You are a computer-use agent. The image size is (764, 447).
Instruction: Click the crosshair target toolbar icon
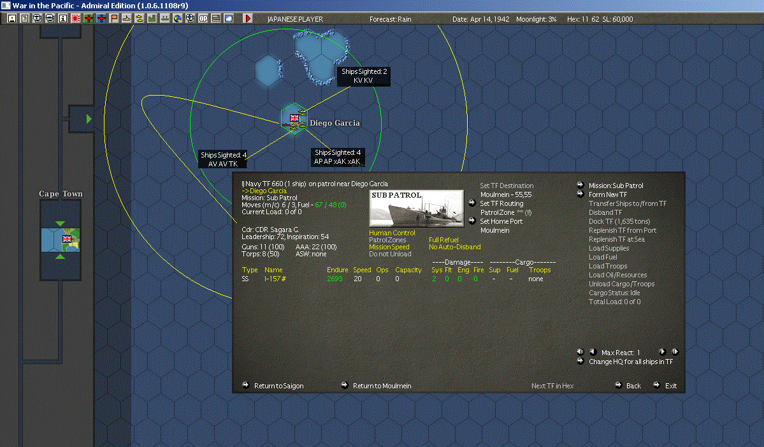(x=191, y=18)
